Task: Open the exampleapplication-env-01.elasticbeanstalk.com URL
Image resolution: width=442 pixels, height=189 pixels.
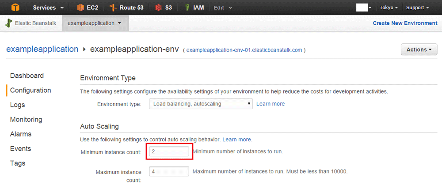Action: point(244,50)
